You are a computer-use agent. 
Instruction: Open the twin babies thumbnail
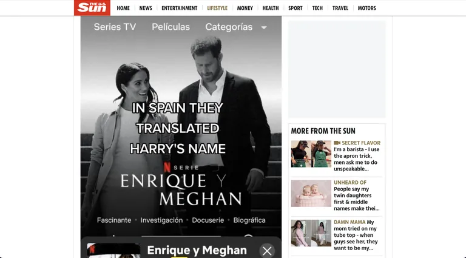(311, 193)
